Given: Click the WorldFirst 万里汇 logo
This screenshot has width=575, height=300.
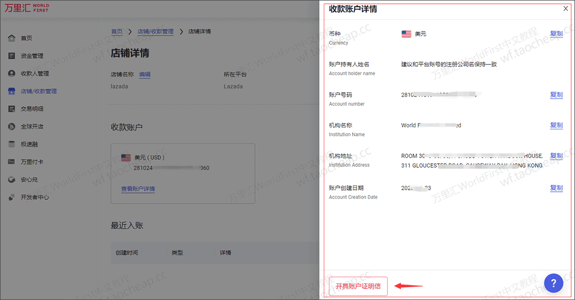Looking at the screenshot, I should point(27,7).
